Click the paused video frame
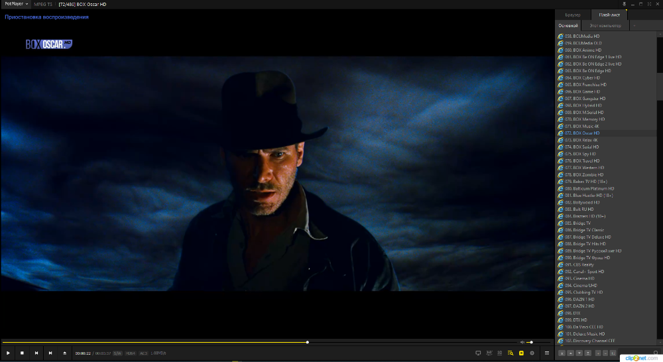Screen dimensions: 663x362 [x=277, y=174]
